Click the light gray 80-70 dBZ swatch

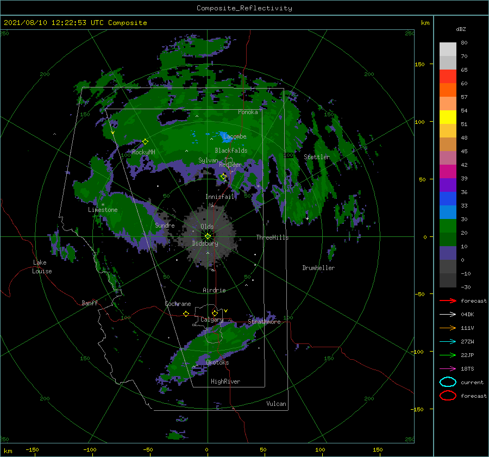(x=448, y=49)
